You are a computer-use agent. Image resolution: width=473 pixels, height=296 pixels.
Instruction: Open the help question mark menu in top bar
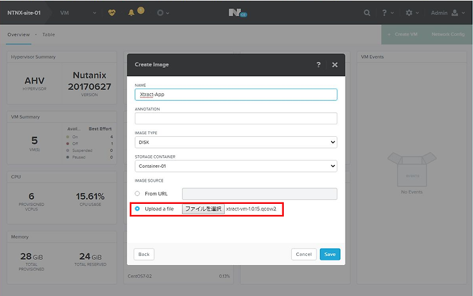[384, 12]
